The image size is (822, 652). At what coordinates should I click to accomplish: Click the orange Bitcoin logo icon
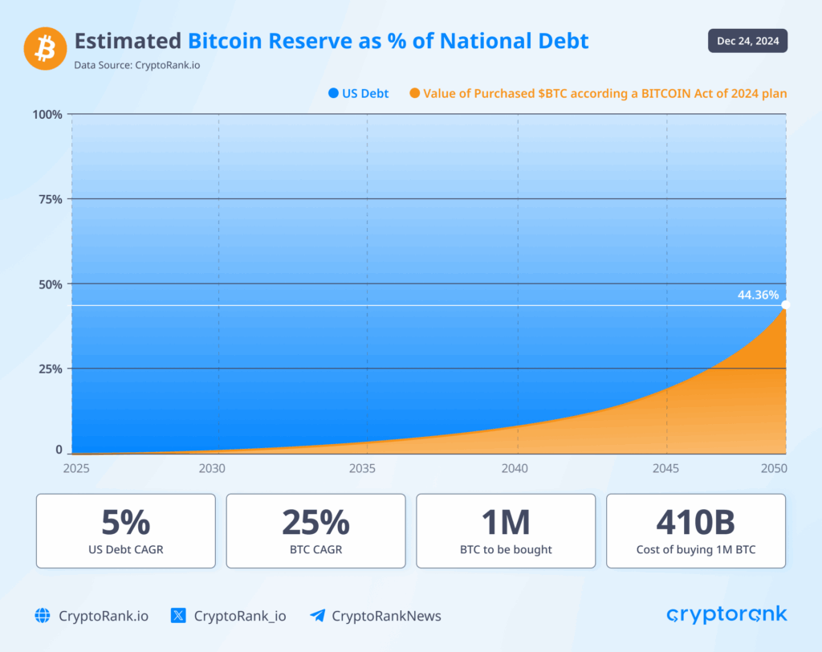[46, 48]
